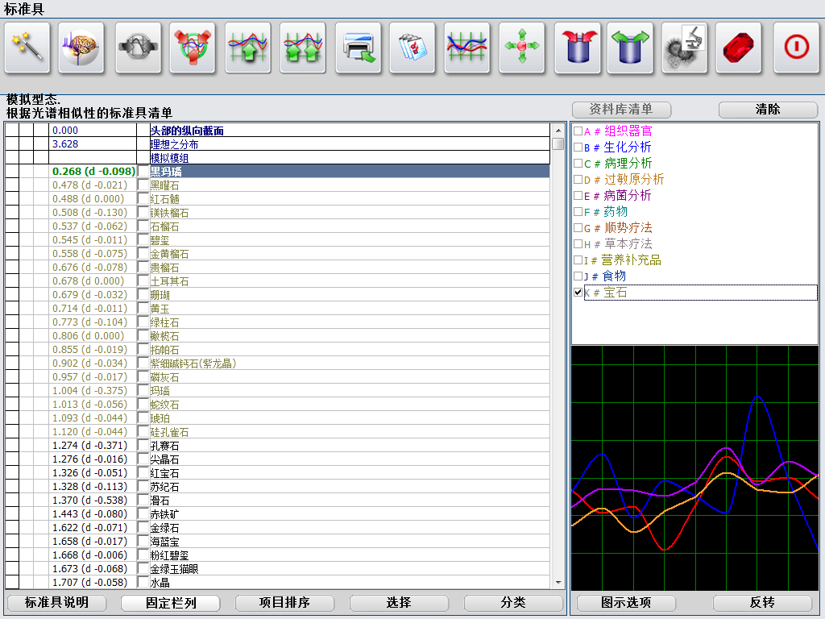Open the brain analysis icon
Image resolution: width=825 pixels, height=619 pixels.
click(81, 48)
